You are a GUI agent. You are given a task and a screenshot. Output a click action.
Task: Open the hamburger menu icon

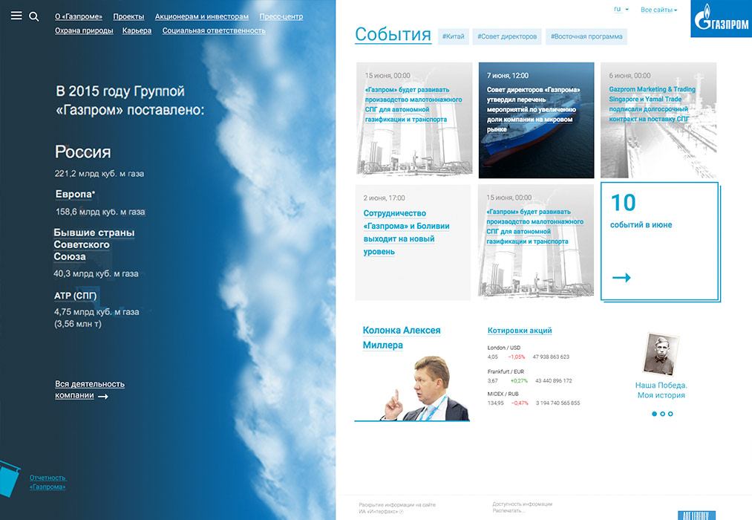pyautogui.click(x=16, y=16)
